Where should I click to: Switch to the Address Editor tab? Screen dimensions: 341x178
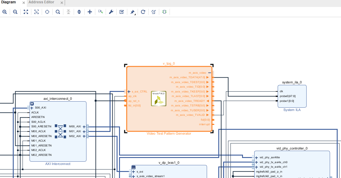click(41, 2)
